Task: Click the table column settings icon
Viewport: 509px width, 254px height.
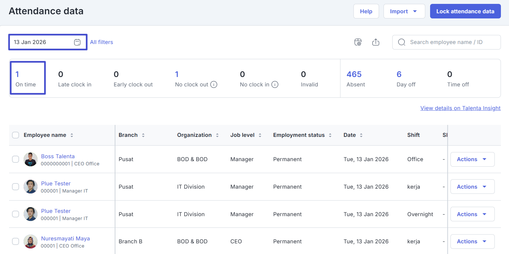Action: 358,42
